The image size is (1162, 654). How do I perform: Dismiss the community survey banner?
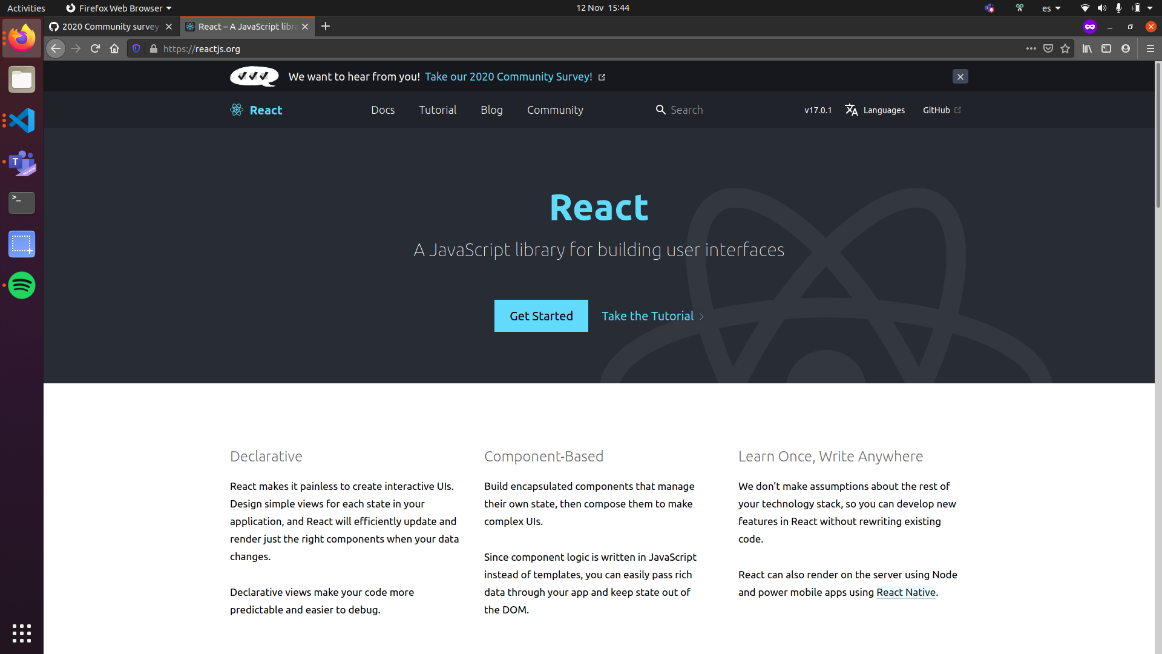(960, 76)
